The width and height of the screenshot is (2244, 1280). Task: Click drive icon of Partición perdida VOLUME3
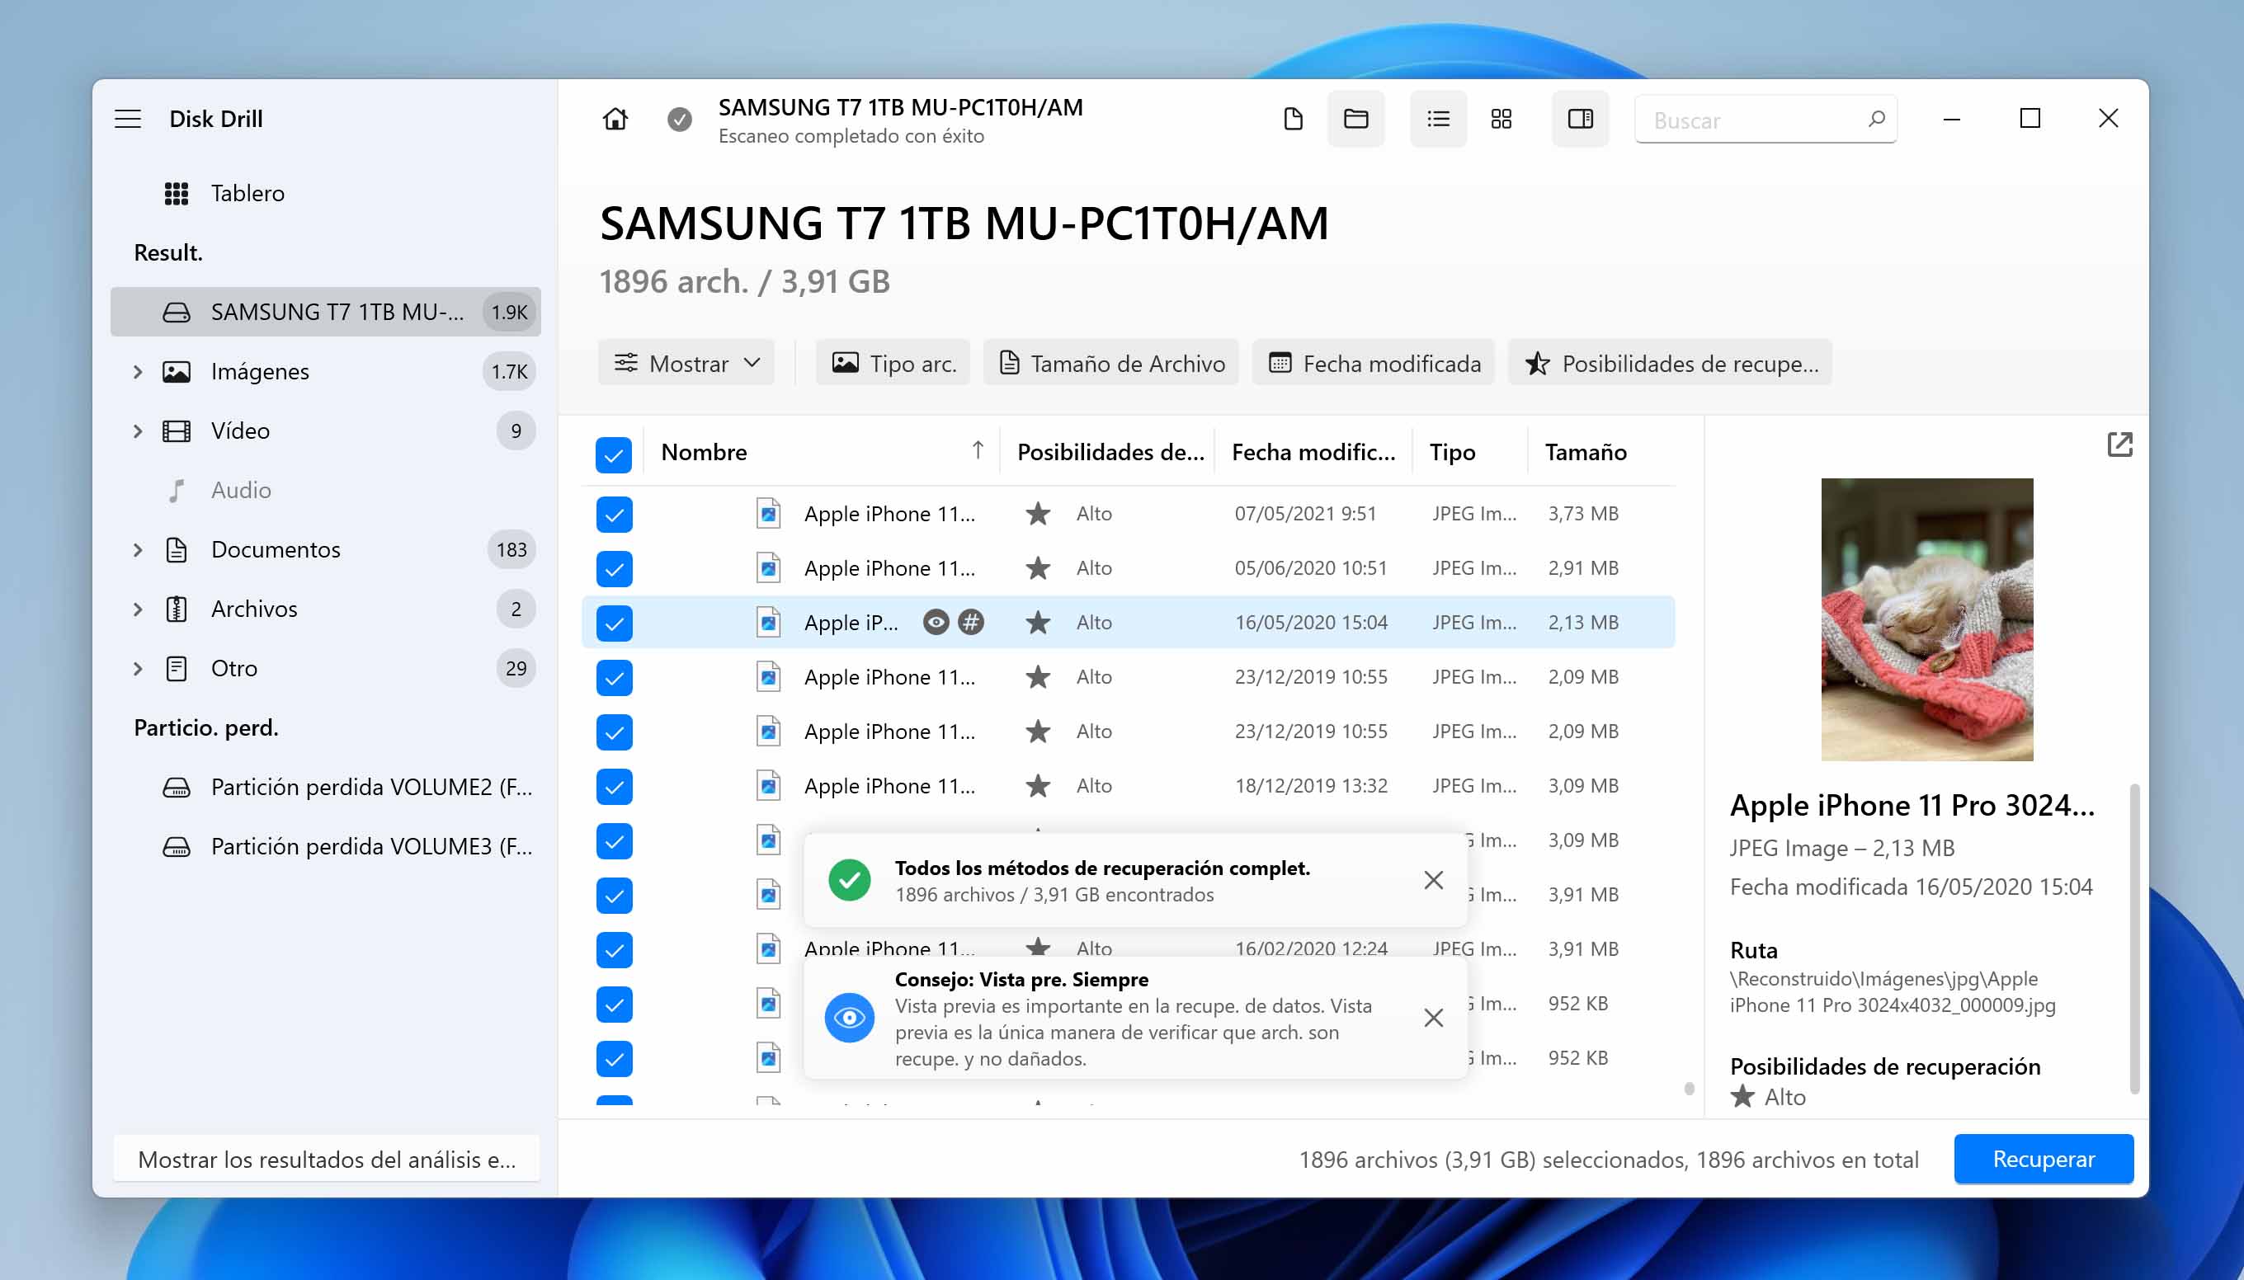point(176,846)
